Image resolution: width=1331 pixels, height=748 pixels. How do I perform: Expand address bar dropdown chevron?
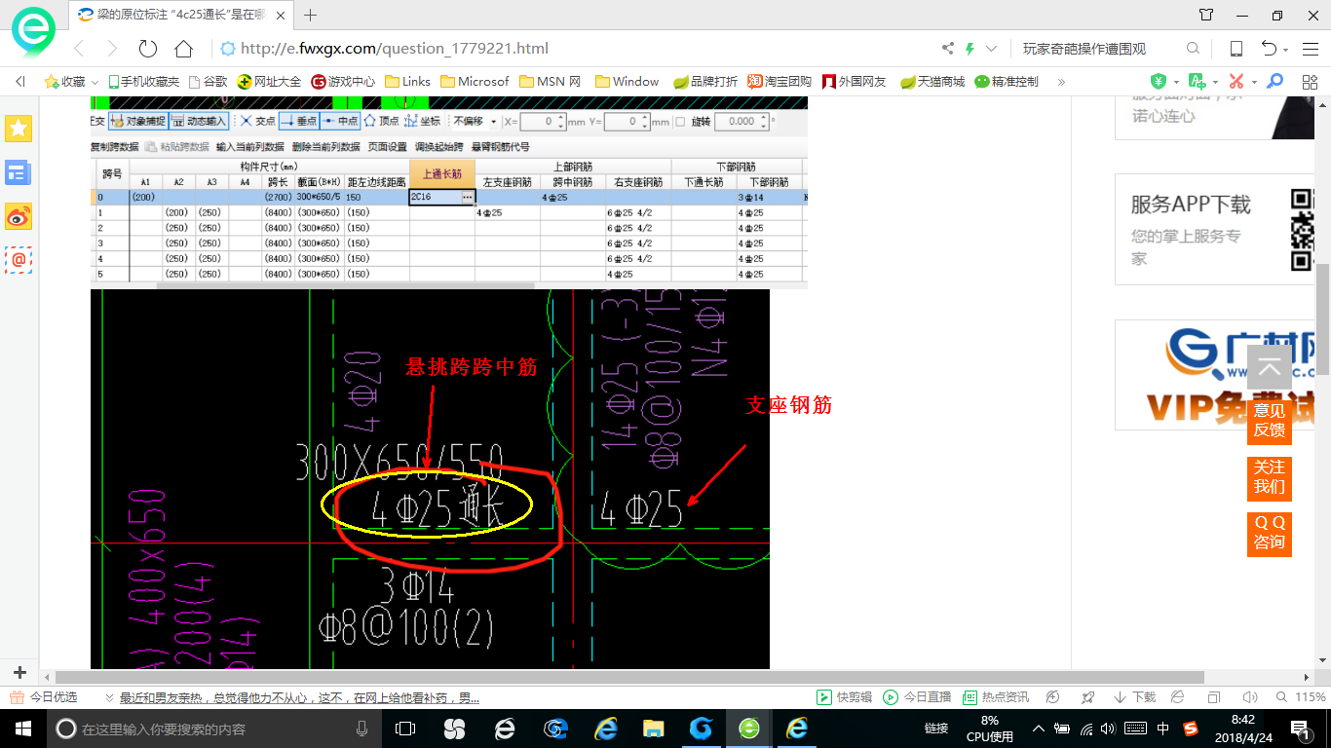click(x=992, y=49)
